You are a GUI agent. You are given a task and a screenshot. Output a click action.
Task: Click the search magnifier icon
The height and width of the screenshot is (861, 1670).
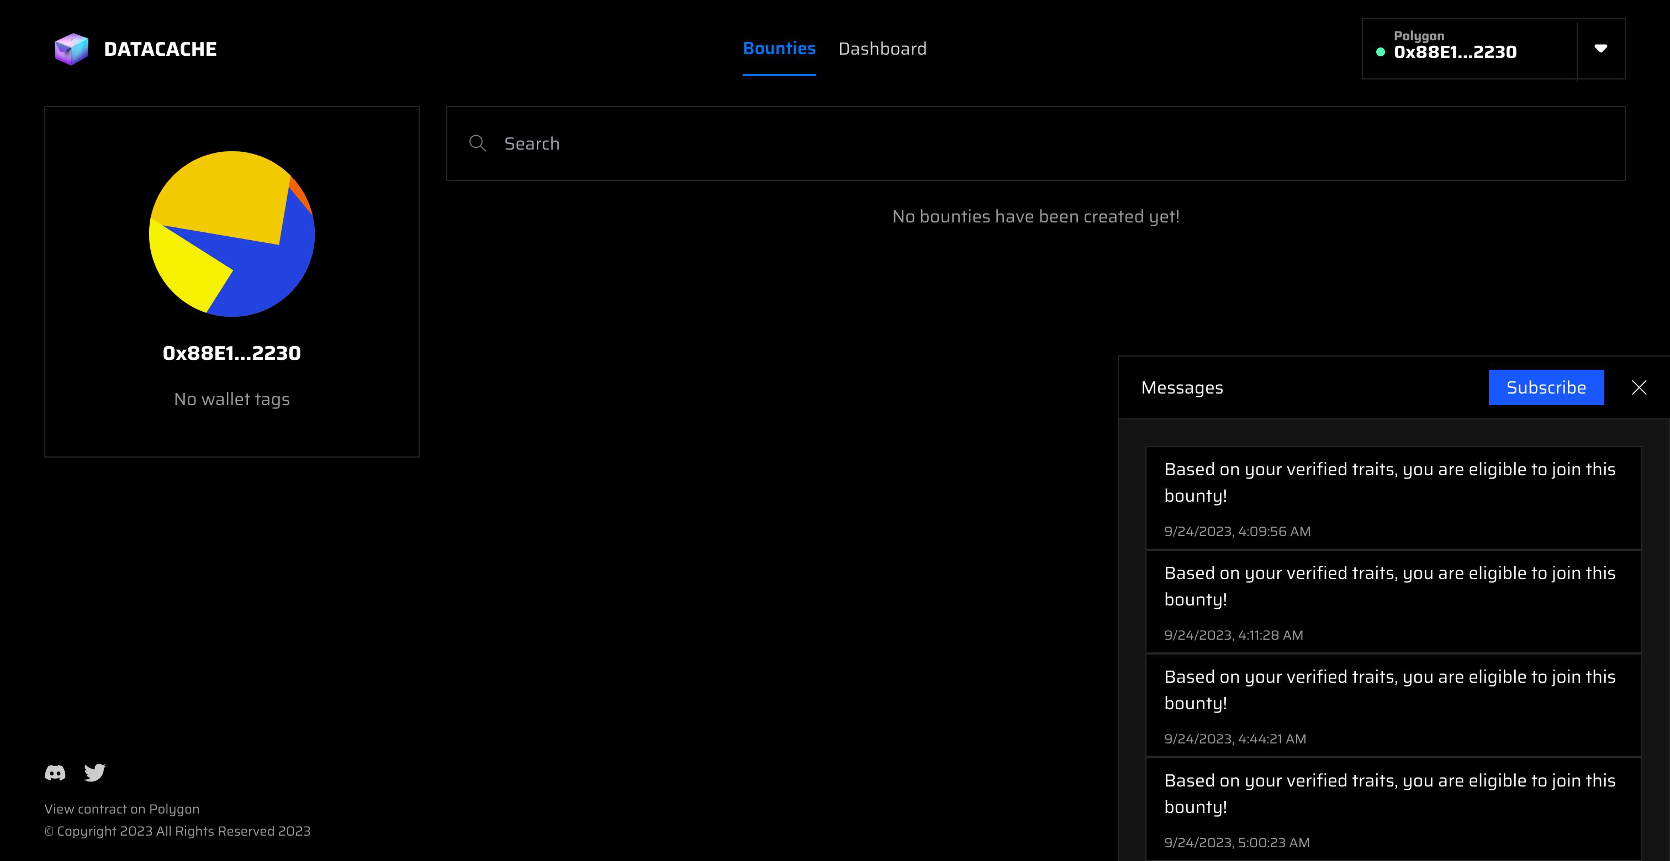478,143
